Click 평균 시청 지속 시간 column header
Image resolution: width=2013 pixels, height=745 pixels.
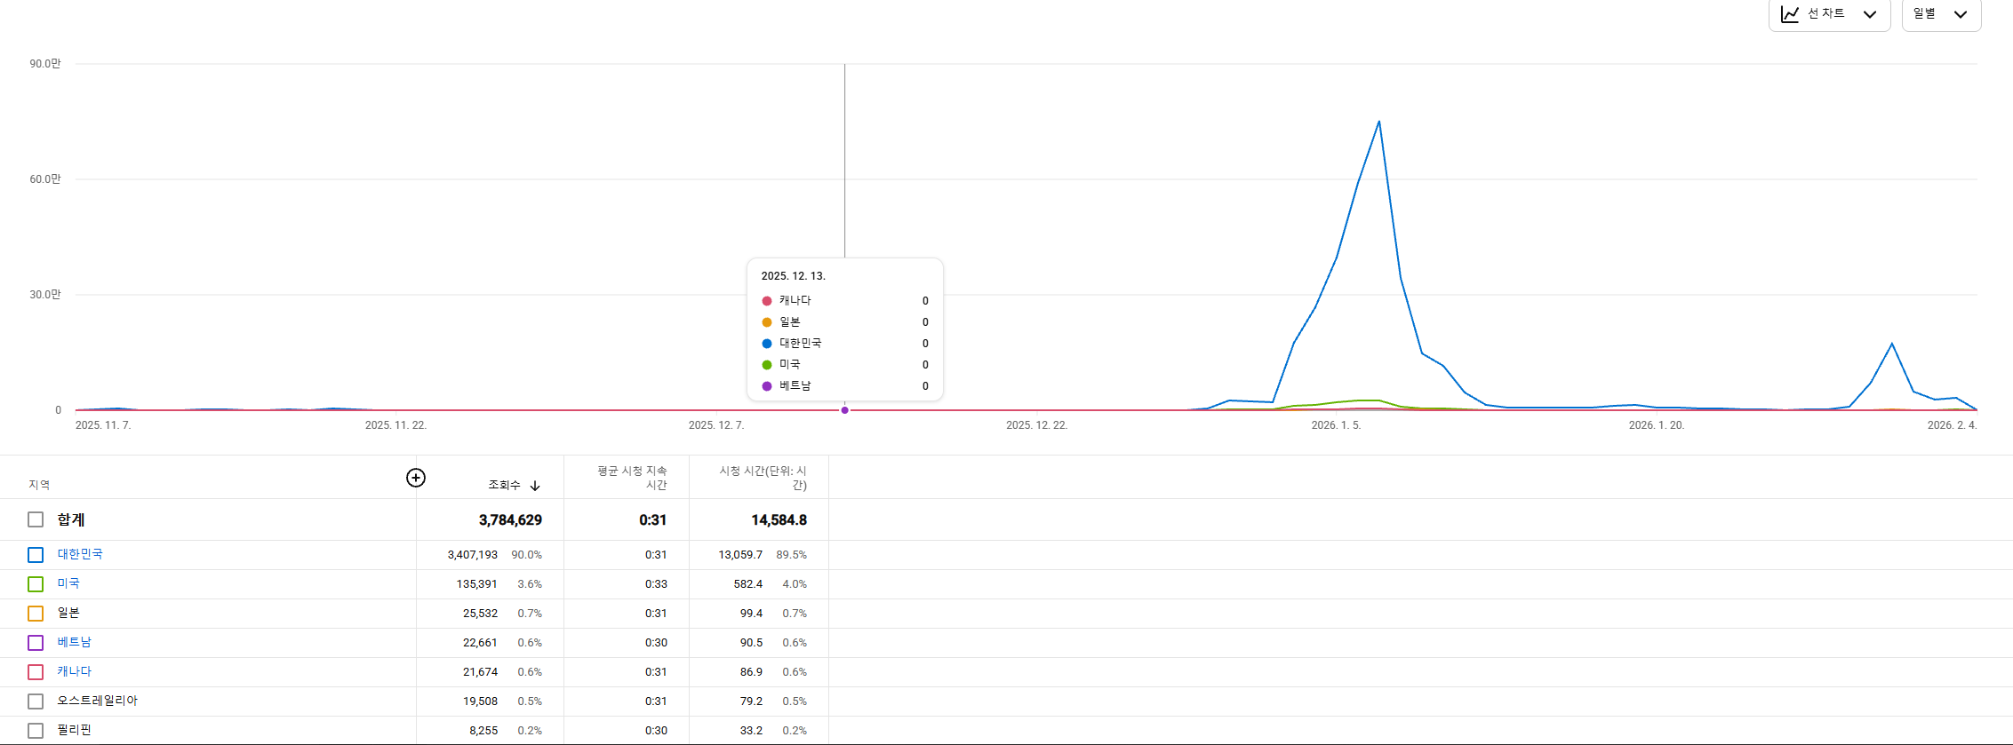[x=631, y=478]
